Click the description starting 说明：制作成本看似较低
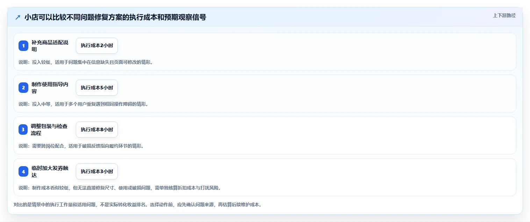 click(x=120, y=188)
